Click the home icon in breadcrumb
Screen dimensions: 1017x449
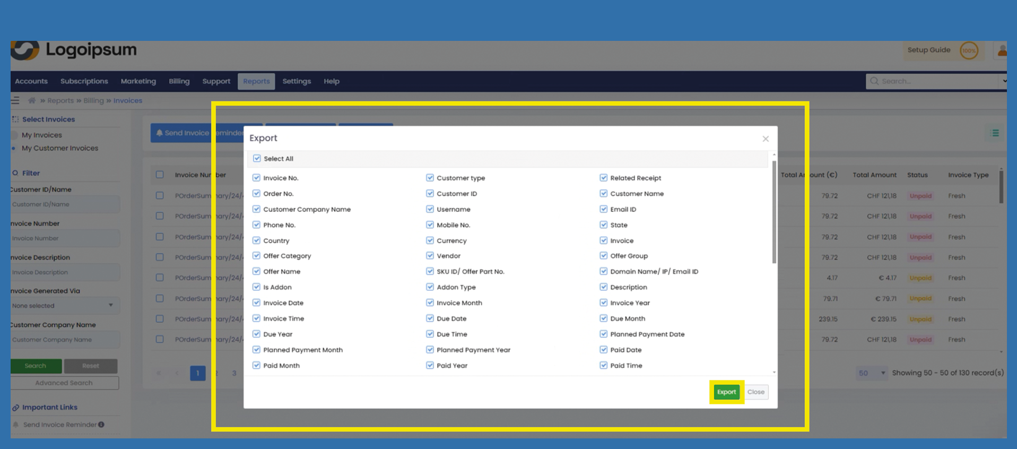[32, 100]
